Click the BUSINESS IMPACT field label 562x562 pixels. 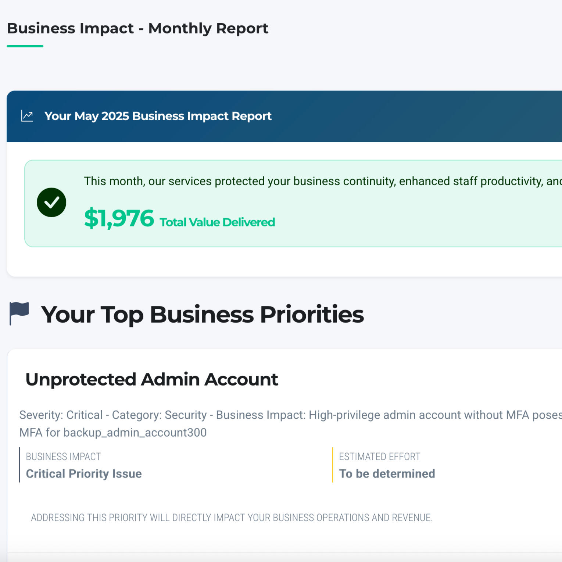[x=63, y=457]
